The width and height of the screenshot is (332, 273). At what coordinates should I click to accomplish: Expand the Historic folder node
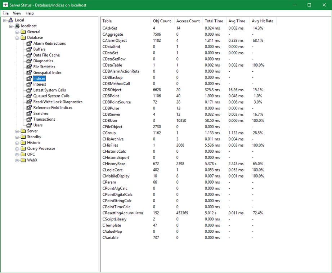(17, 143)
